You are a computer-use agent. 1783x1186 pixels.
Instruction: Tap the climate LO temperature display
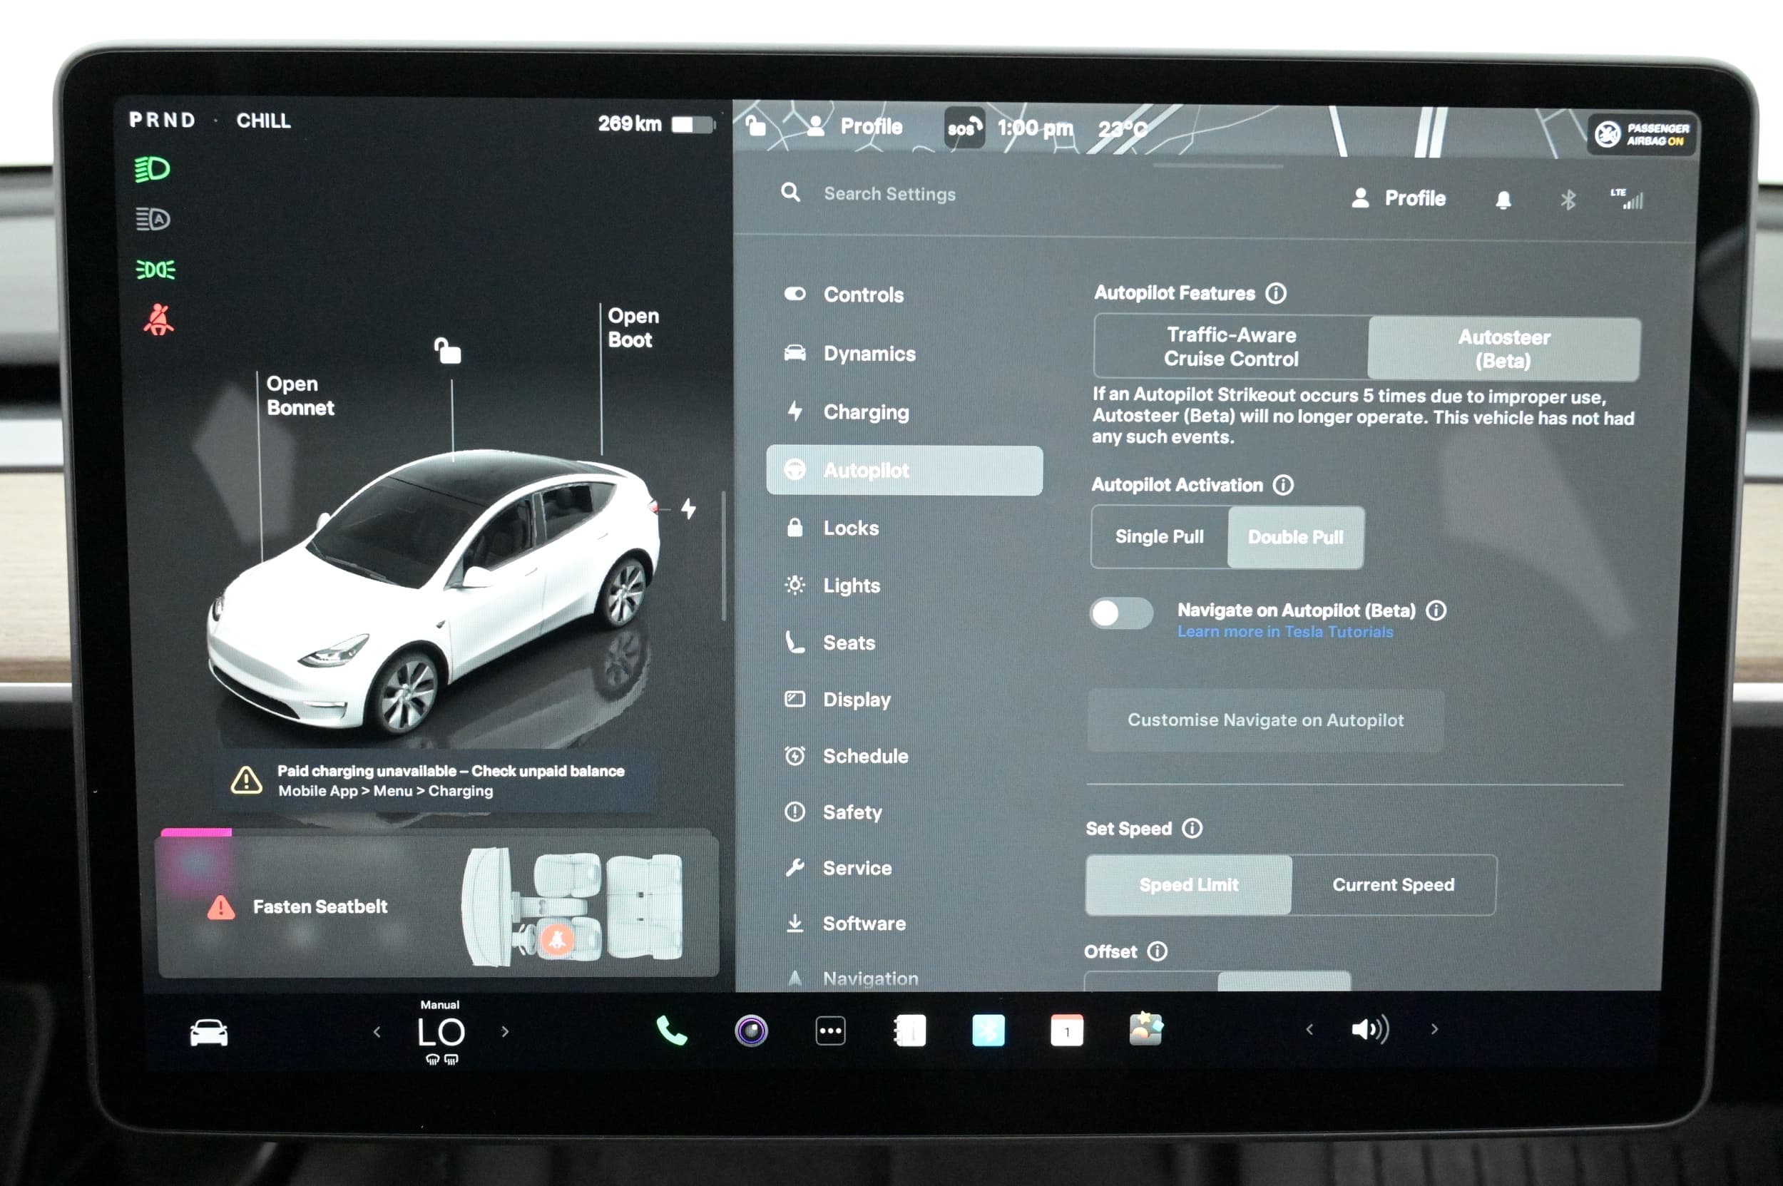(440, 1032)
